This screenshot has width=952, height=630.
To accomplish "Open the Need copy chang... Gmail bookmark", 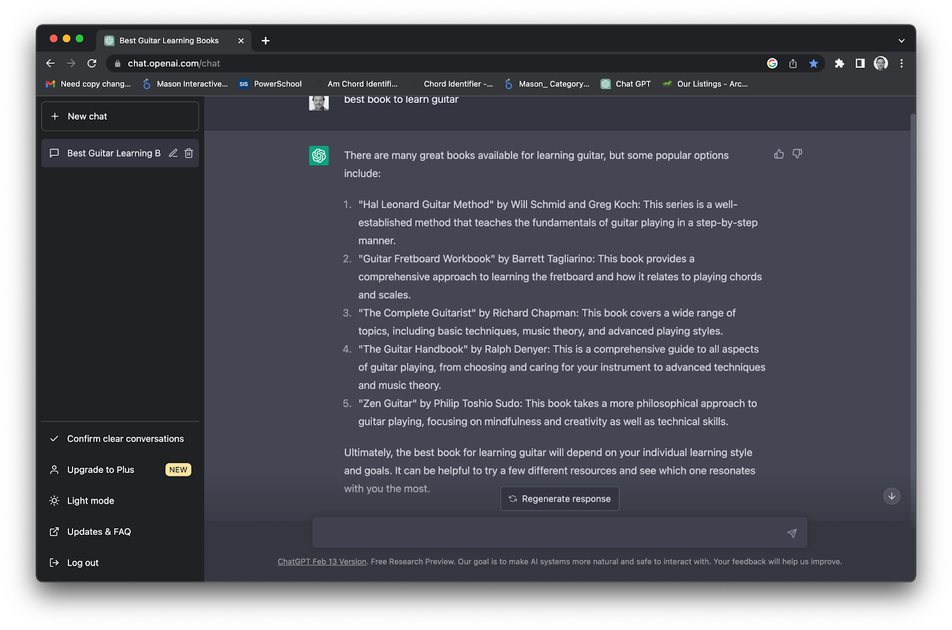I will [88, 84].
